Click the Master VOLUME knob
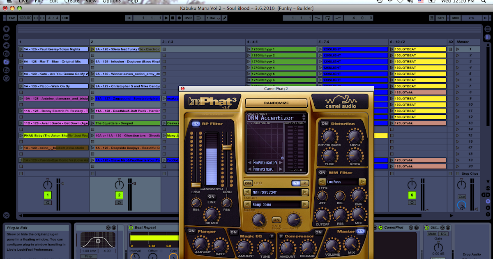493x259 pixels. click(x=332, y=246)
